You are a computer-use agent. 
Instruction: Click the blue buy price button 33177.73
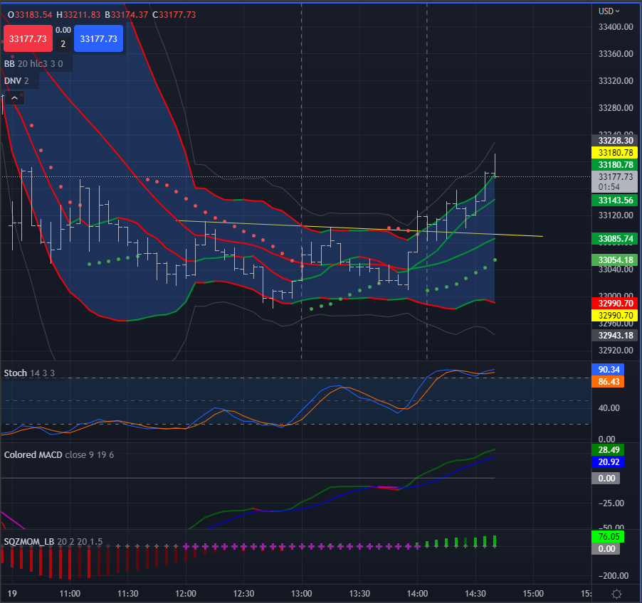tap(98, 38)
